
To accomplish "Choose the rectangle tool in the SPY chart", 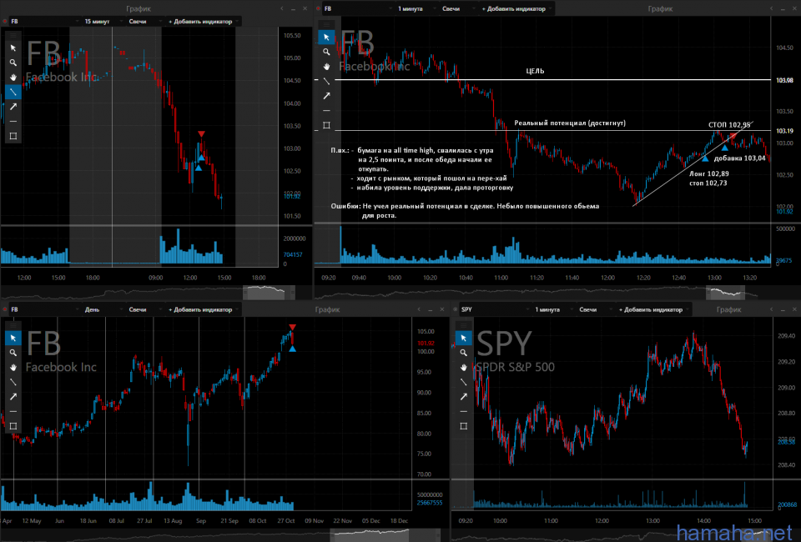I will (463, 426).
